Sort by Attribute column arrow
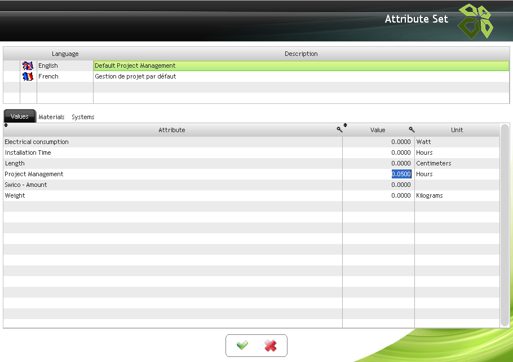This screenshot has width=513, height=362. pyautogui.click(x=6, y=125)
